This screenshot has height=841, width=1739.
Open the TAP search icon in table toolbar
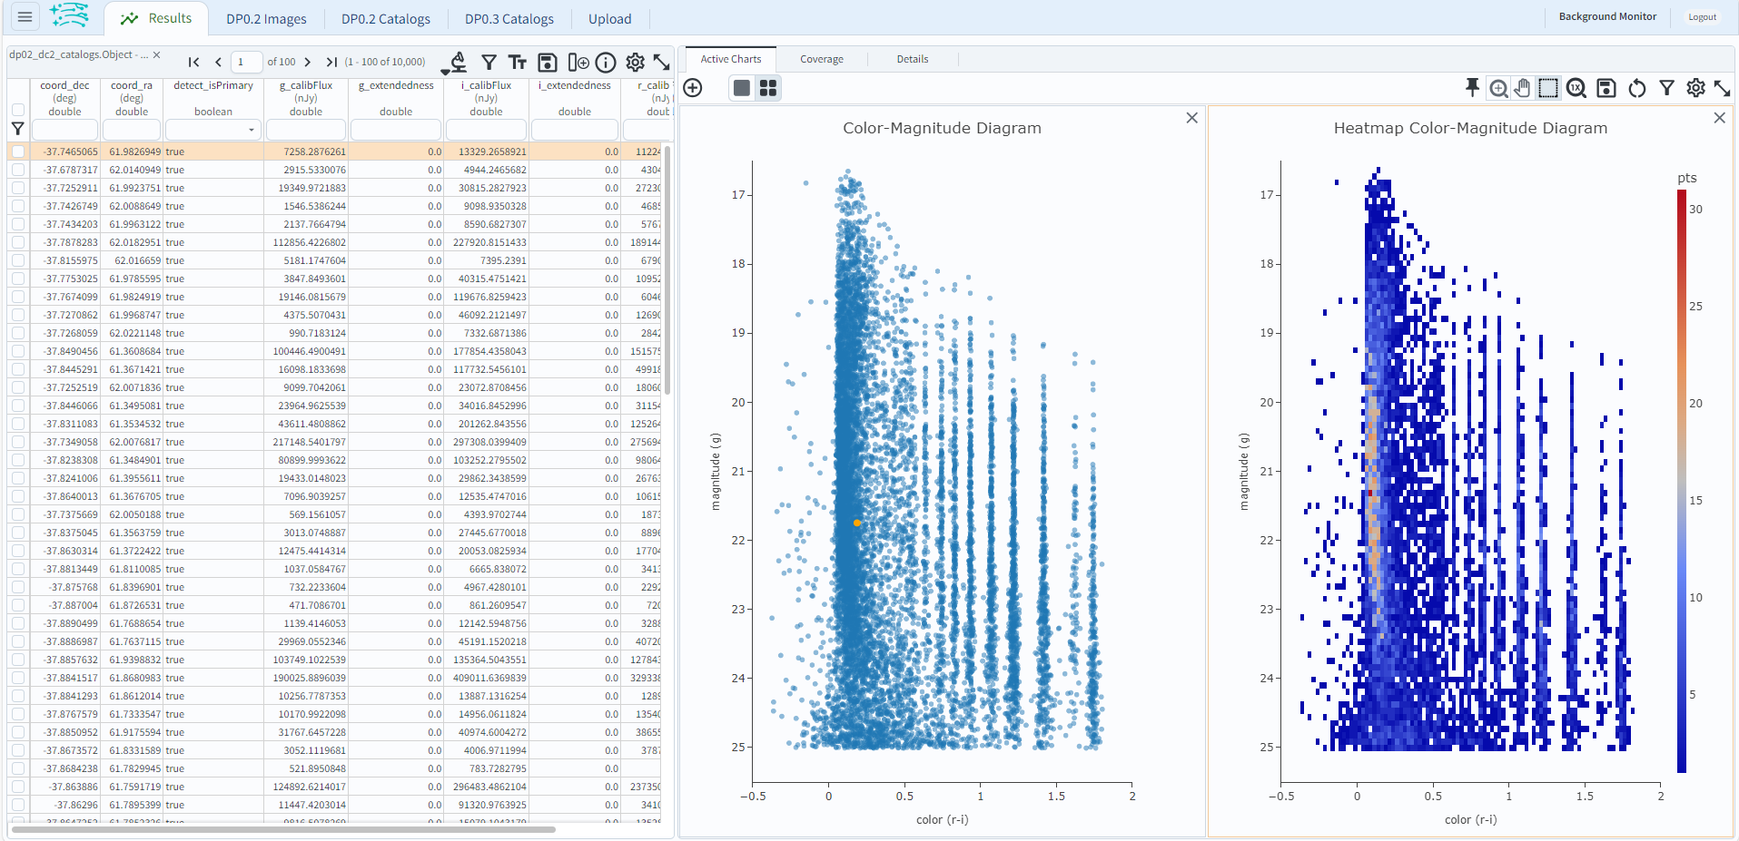(x=457, y=62)
